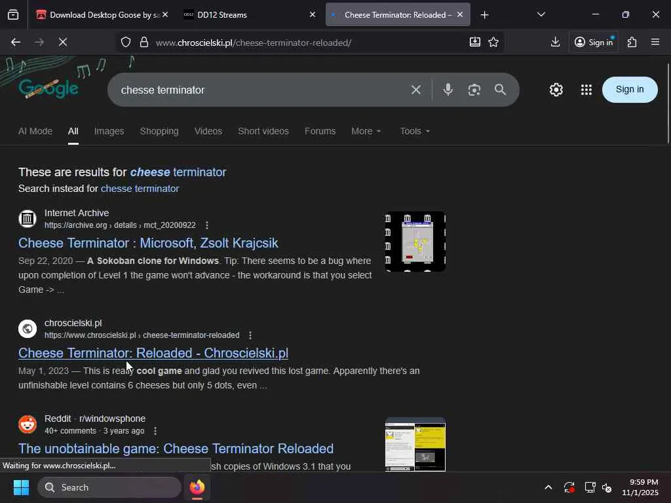
Task: Search by image with Google Lens
Action: pos(474,90)
